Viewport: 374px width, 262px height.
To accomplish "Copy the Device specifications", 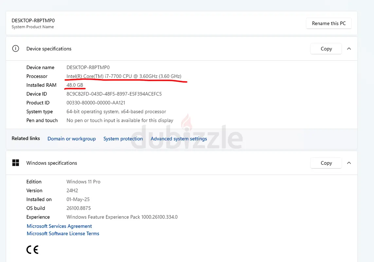I will 326,49.
